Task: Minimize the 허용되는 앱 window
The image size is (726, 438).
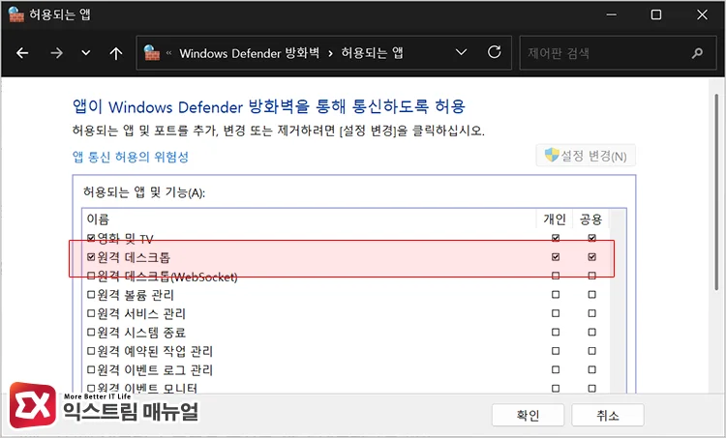Action: coord(612,15)
